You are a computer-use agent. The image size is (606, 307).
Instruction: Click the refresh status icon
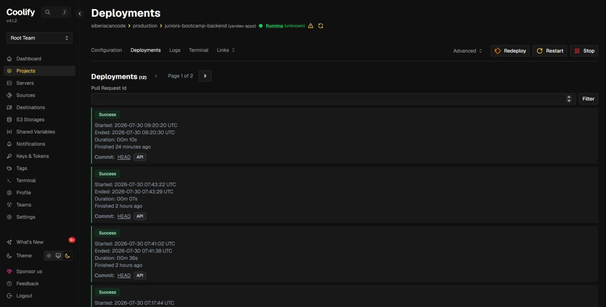(321, 26)
